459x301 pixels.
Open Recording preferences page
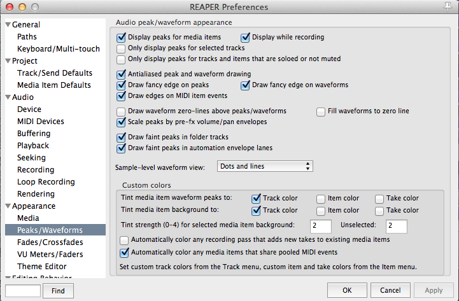(36, 170)
